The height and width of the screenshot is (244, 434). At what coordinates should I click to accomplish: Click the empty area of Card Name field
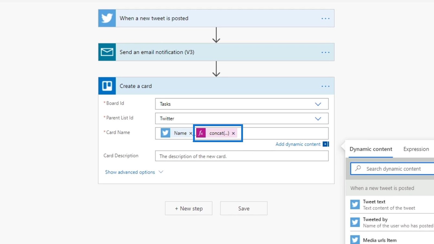click(285, 133)
